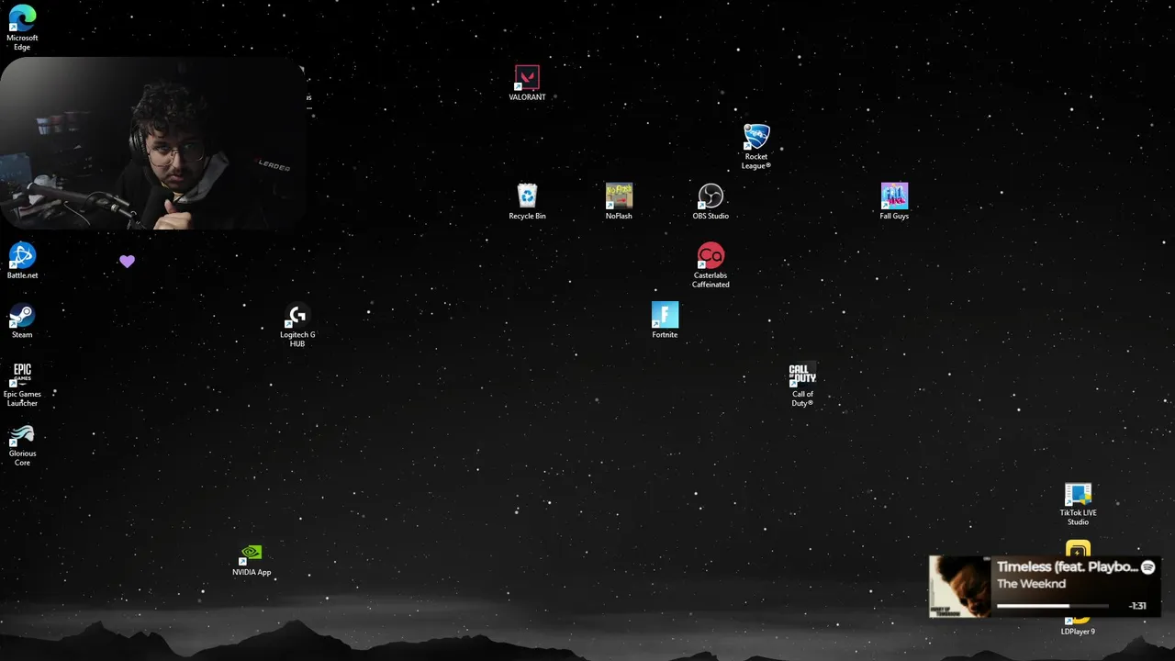The image size is (1175, 661).
Task: Select the Steam desktop shortcut
Action: (22, 320)
